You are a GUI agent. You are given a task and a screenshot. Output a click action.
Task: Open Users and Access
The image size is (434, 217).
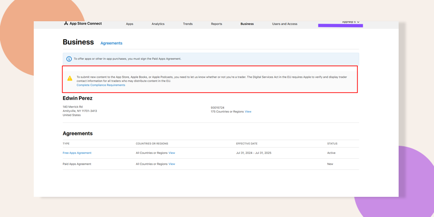(x=285, y=24)
